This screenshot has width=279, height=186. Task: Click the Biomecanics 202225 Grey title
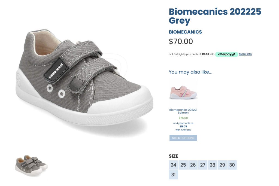215,16
